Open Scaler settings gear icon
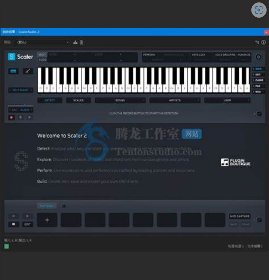 [258, 57]
